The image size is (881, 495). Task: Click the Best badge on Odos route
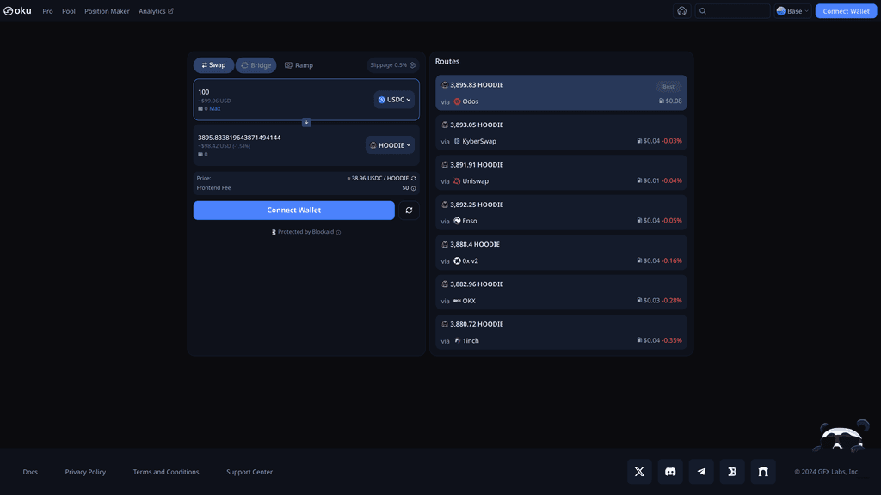tap(668, 87)
